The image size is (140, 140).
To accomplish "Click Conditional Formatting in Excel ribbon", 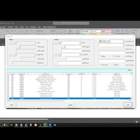I will tap(70, 31).
